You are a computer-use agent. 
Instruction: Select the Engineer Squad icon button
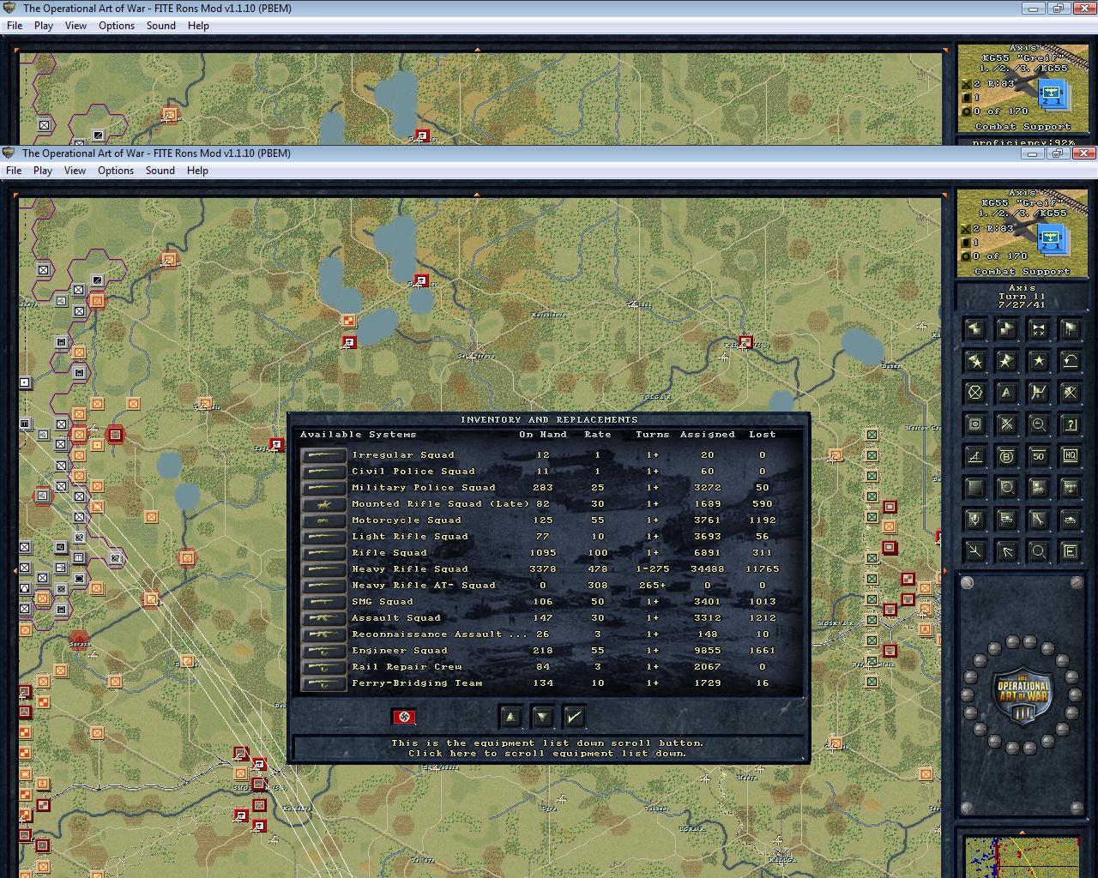click(323, 651)
